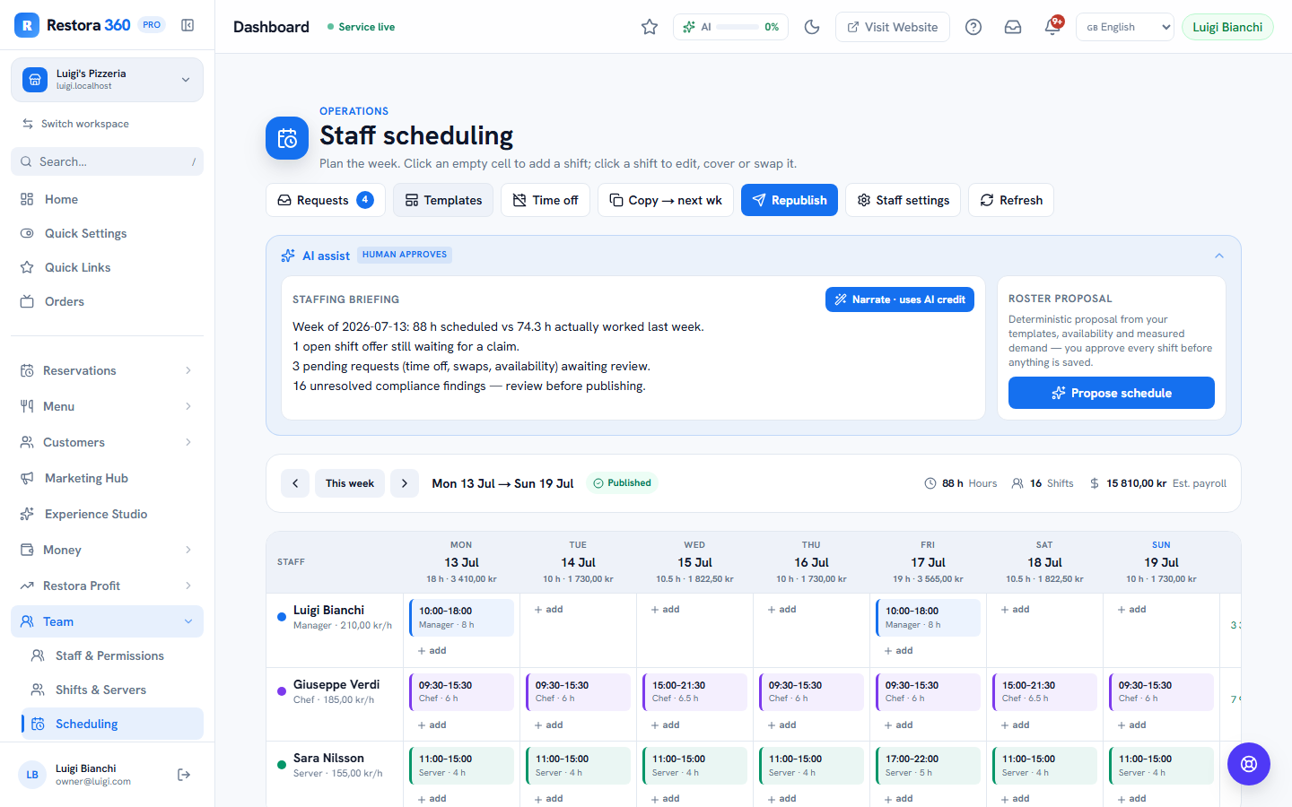Copy schedule to next week
The width and height of the screenshot is (1292, 807).
click(666, 200)
